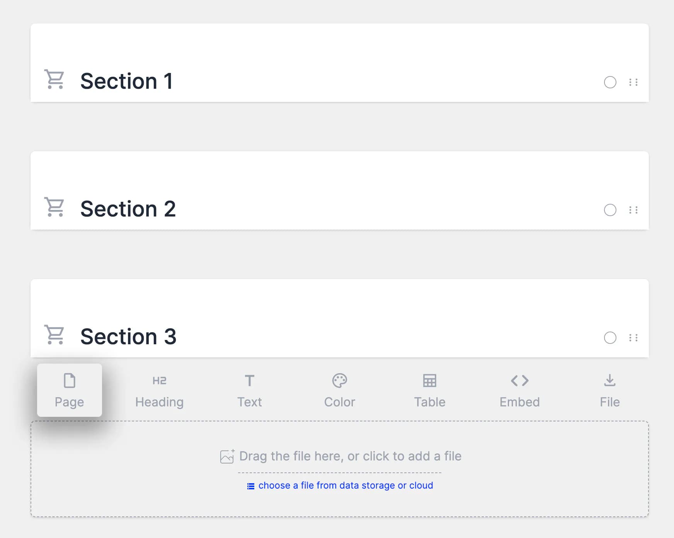
Task: Click the drag handle dots on Section 1
Action: 633,82
